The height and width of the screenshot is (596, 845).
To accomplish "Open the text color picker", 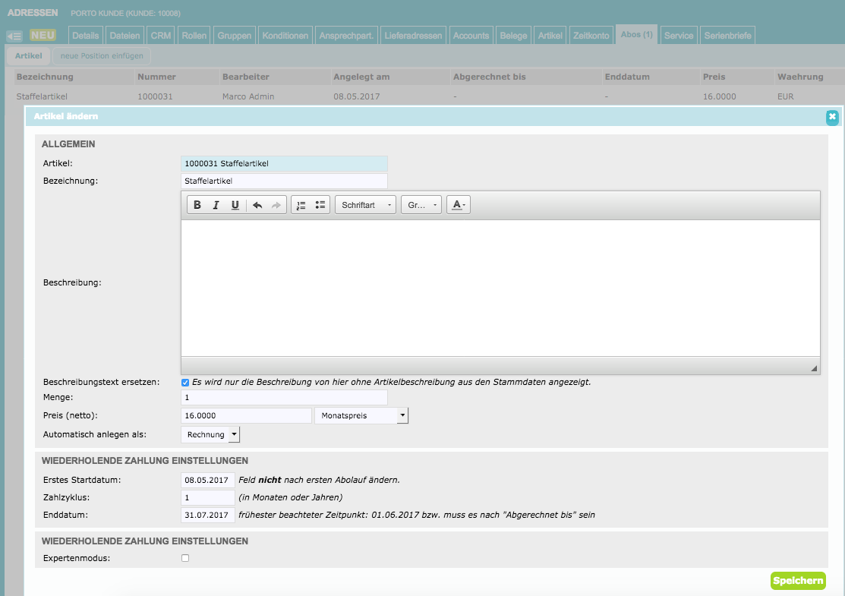I will point(459,205).
